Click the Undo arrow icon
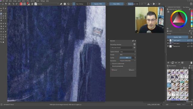 pyautogui.click(x=13, y=4)
